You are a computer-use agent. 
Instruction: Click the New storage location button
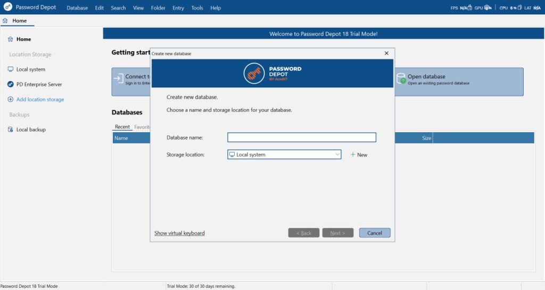(x=359, y=155)
